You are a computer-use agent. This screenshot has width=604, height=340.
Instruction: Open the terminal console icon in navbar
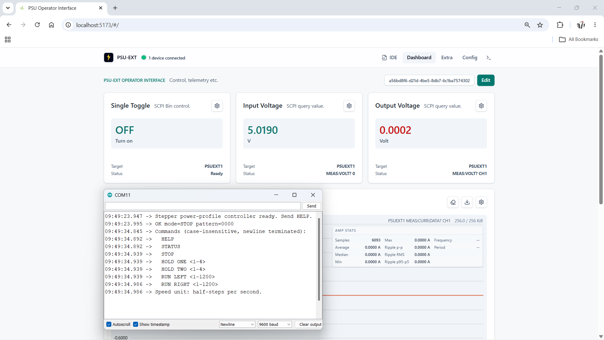(489, 58)
